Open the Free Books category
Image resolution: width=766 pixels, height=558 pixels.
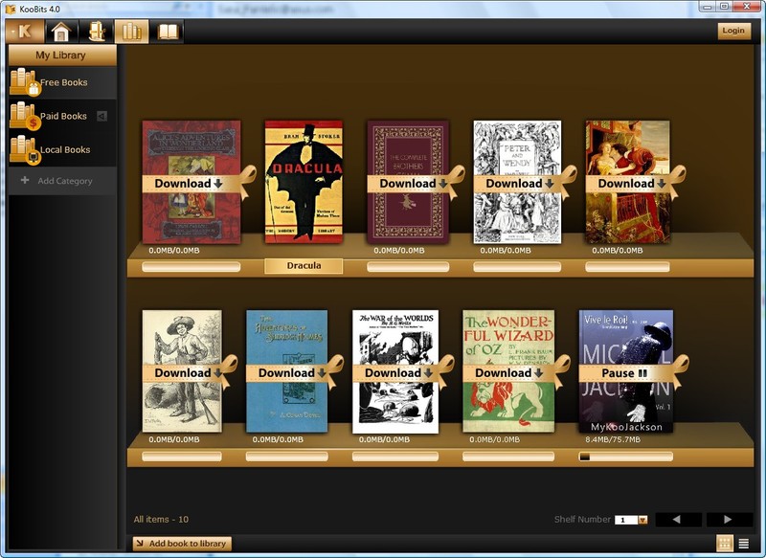tap(62, 82)
